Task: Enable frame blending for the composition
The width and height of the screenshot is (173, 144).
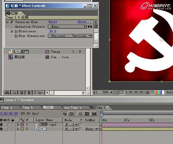Action: click(87, 114)
